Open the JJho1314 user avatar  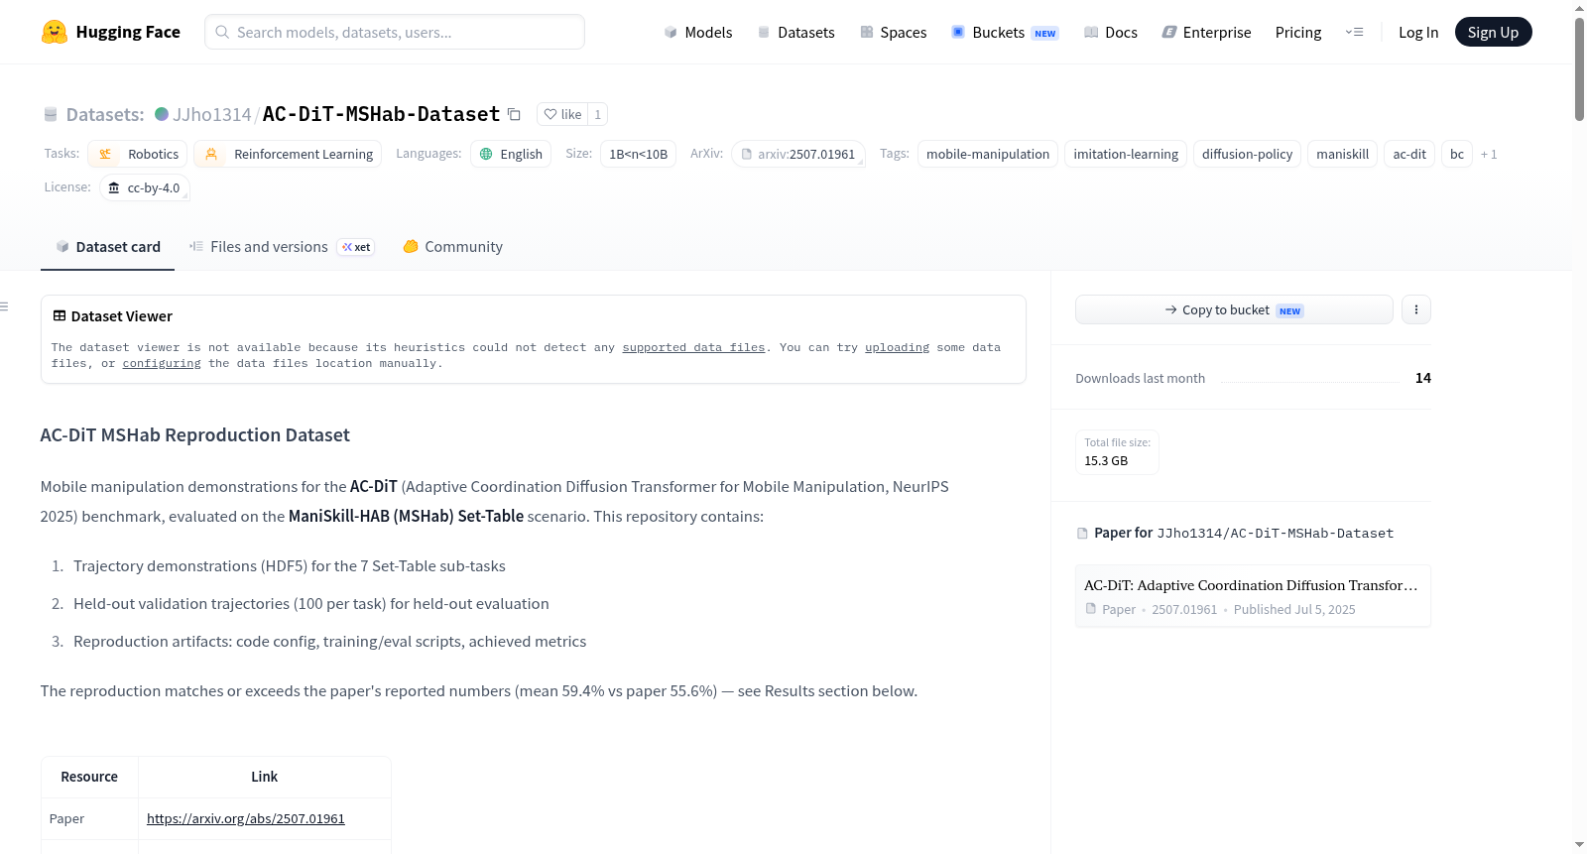point(162,114)
